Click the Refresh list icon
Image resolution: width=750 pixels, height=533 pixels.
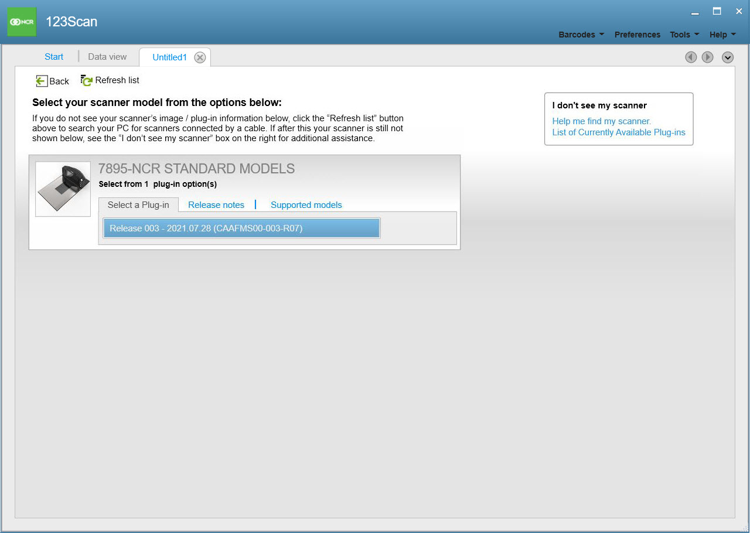tap(87, 81)
